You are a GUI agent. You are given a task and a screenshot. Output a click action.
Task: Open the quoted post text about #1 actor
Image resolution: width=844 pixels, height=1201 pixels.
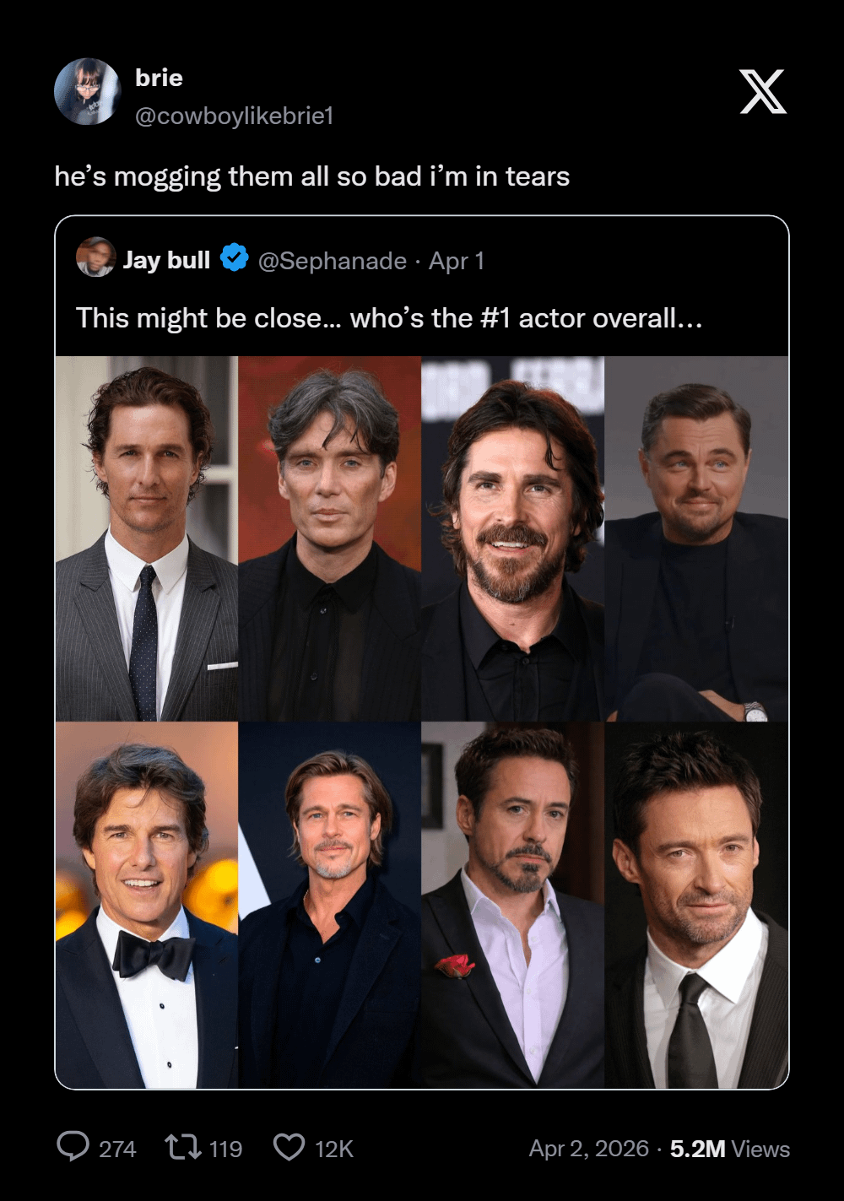point(389,318)
